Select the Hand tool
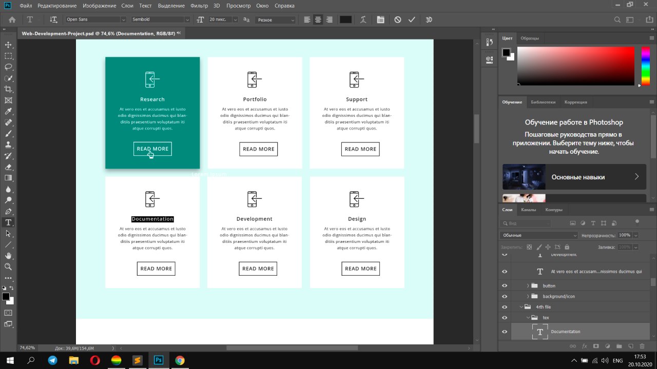Viewport: 657px width, 369px height. [x=8, y=256]
